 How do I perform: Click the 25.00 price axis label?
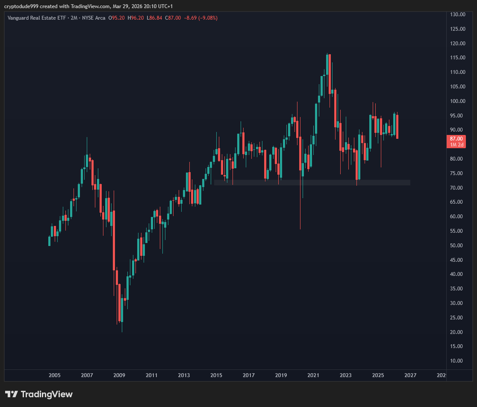(x=456, y=318)
